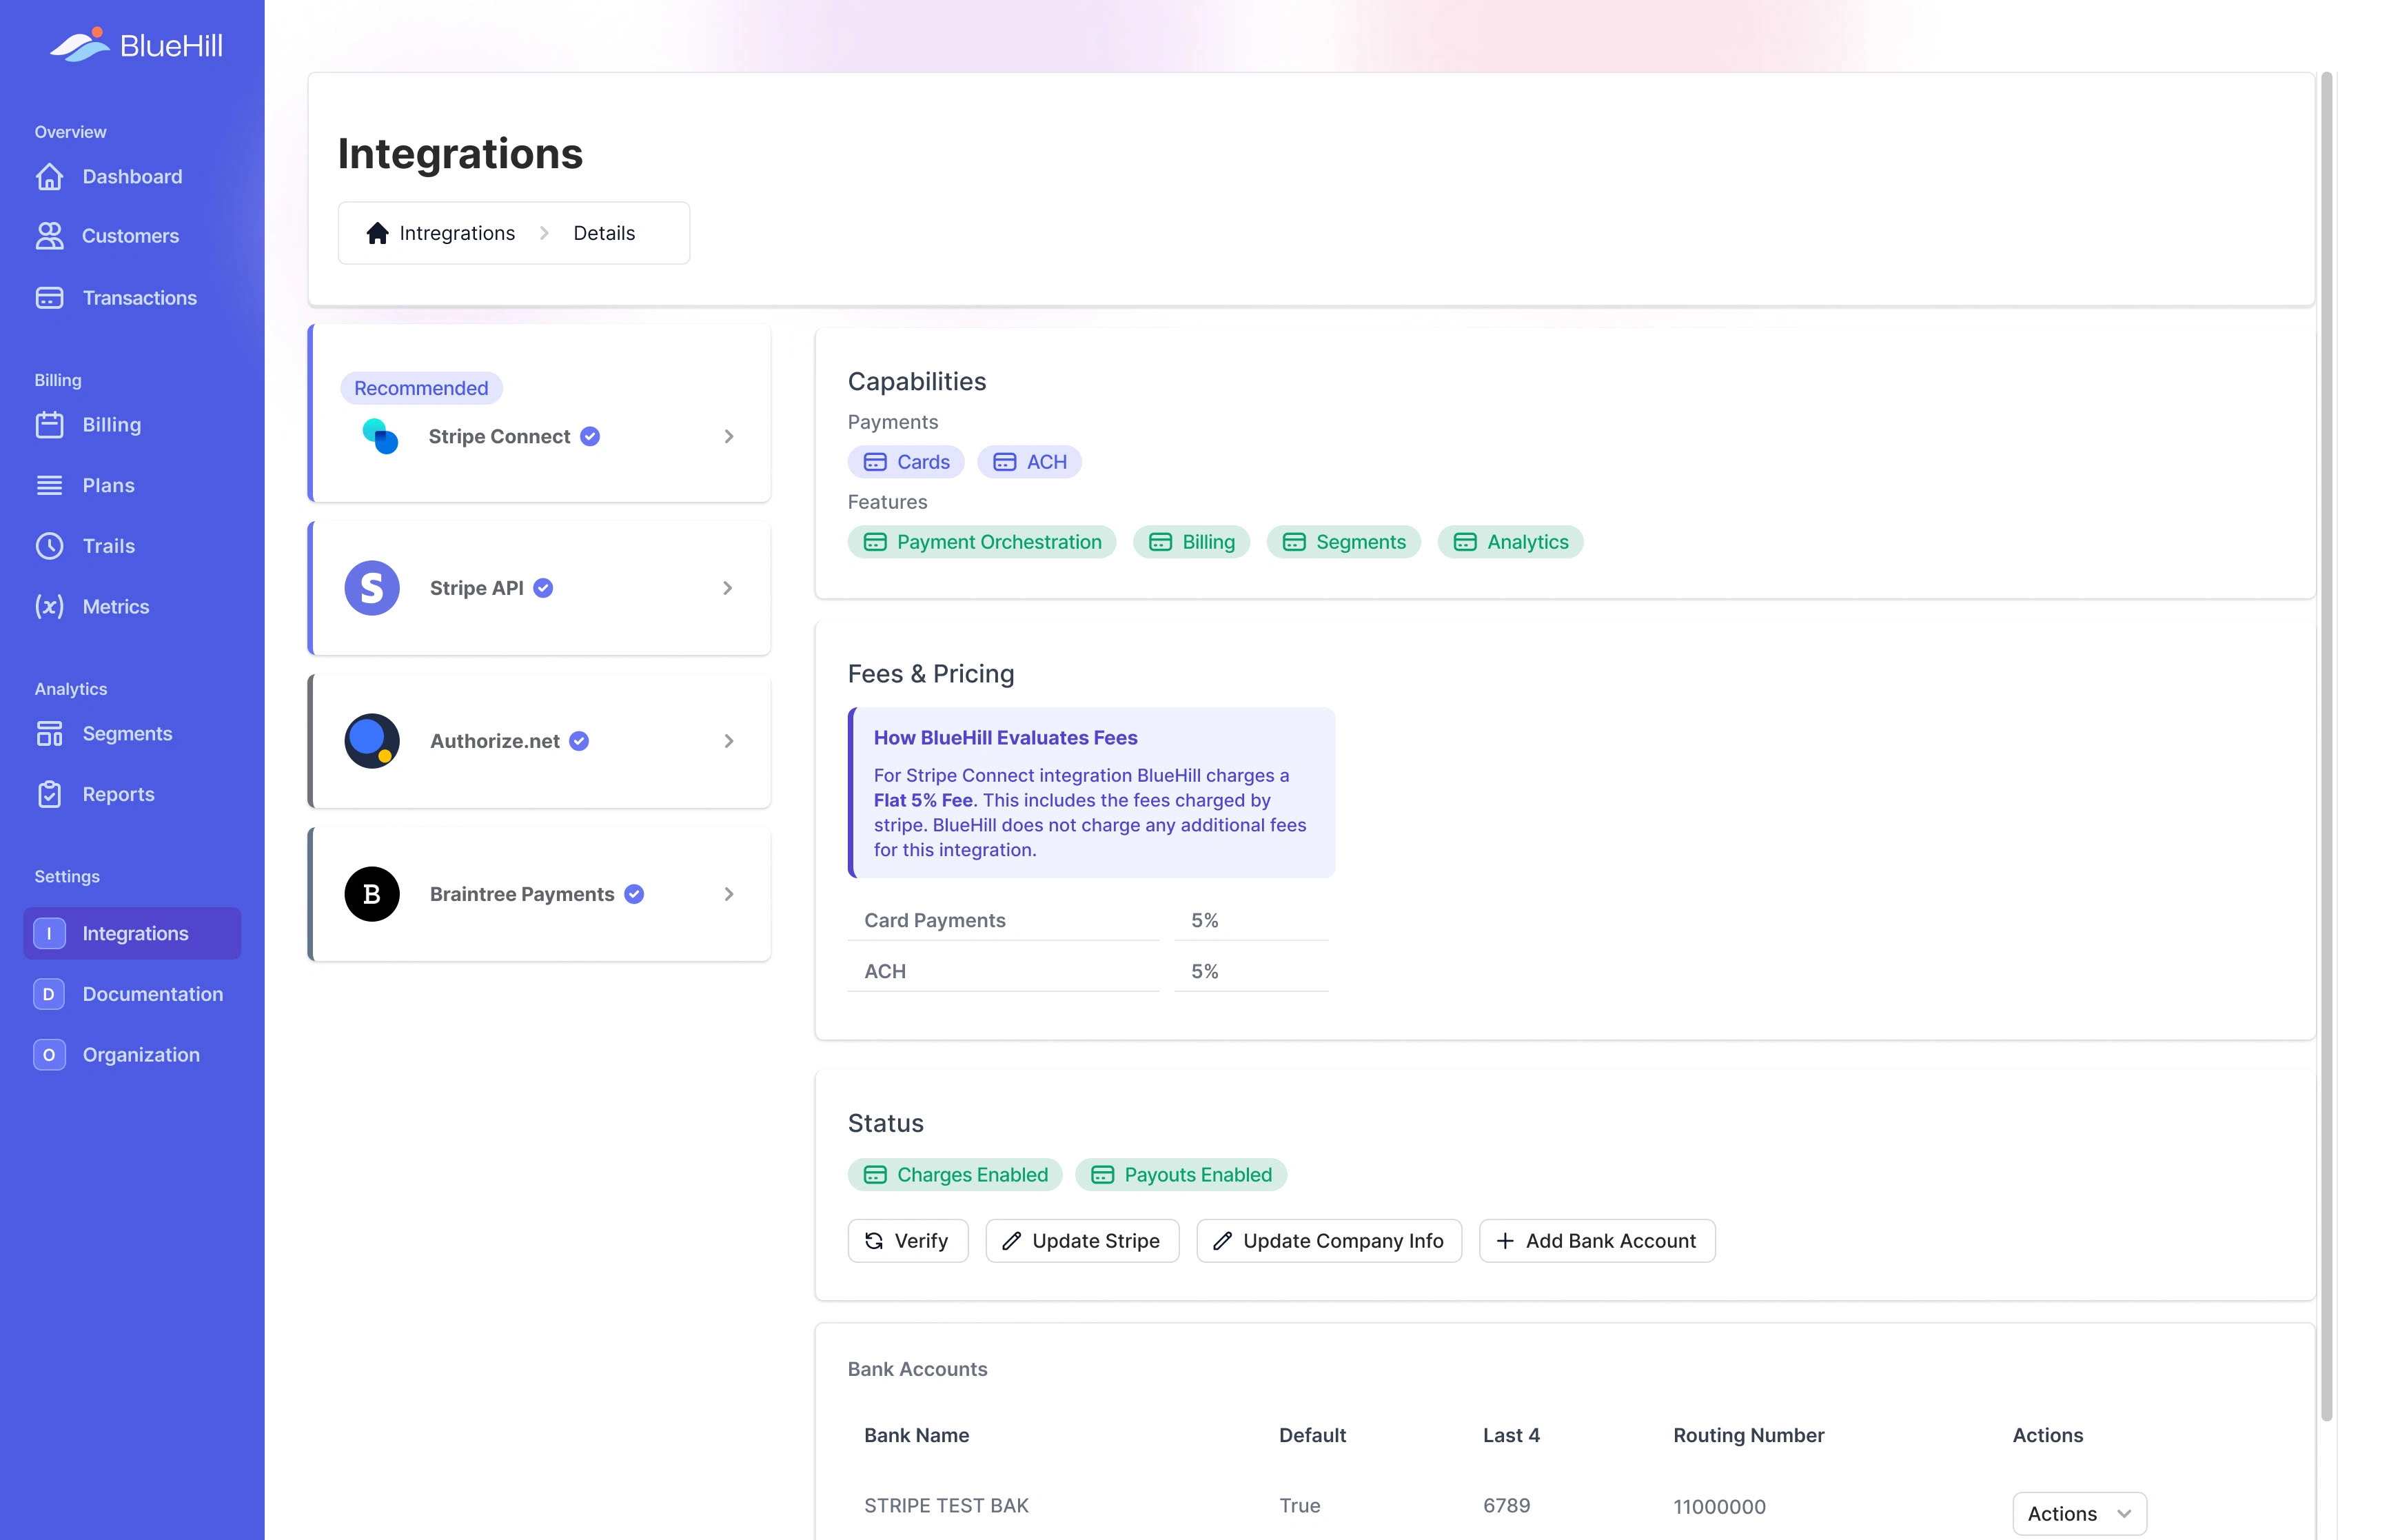Viewport: 2389px width, 1540px height.
Task: Click the Segments layout icon
Action: click(49, 734)
